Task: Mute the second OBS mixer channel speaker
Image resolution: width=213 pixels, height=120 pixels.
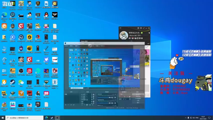Action: (112, 103)
